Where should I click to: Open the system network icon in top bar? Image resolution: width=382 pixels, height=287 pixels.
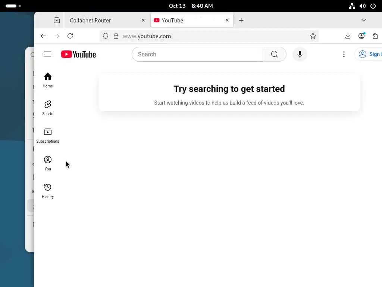pos(352,6)
